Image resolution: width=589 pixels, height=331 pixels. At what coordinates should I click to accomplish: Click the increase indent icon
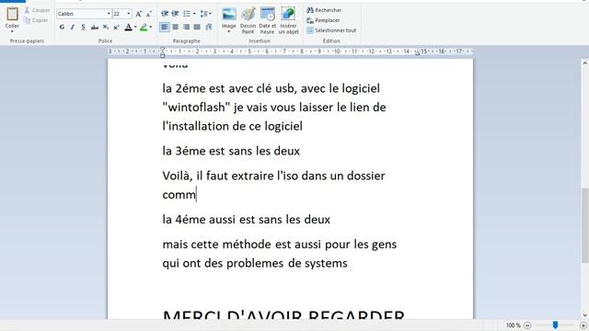175,14
